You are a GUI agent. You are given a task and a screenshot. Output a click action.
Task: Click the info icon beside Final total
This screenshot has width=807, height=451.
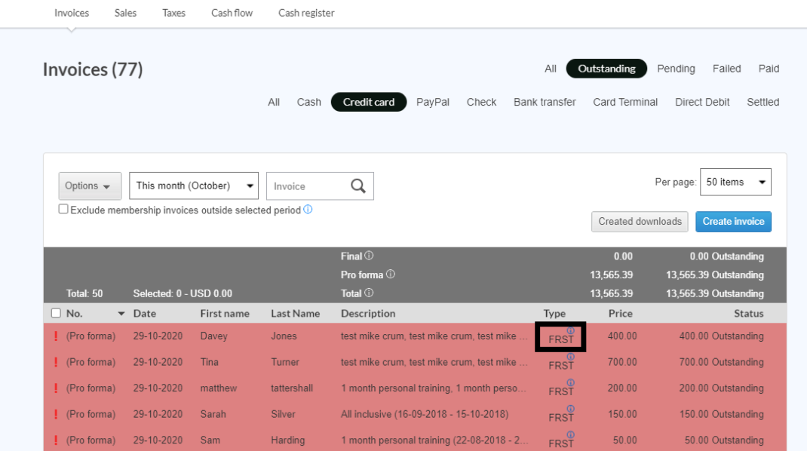click(x=369, y=256)
